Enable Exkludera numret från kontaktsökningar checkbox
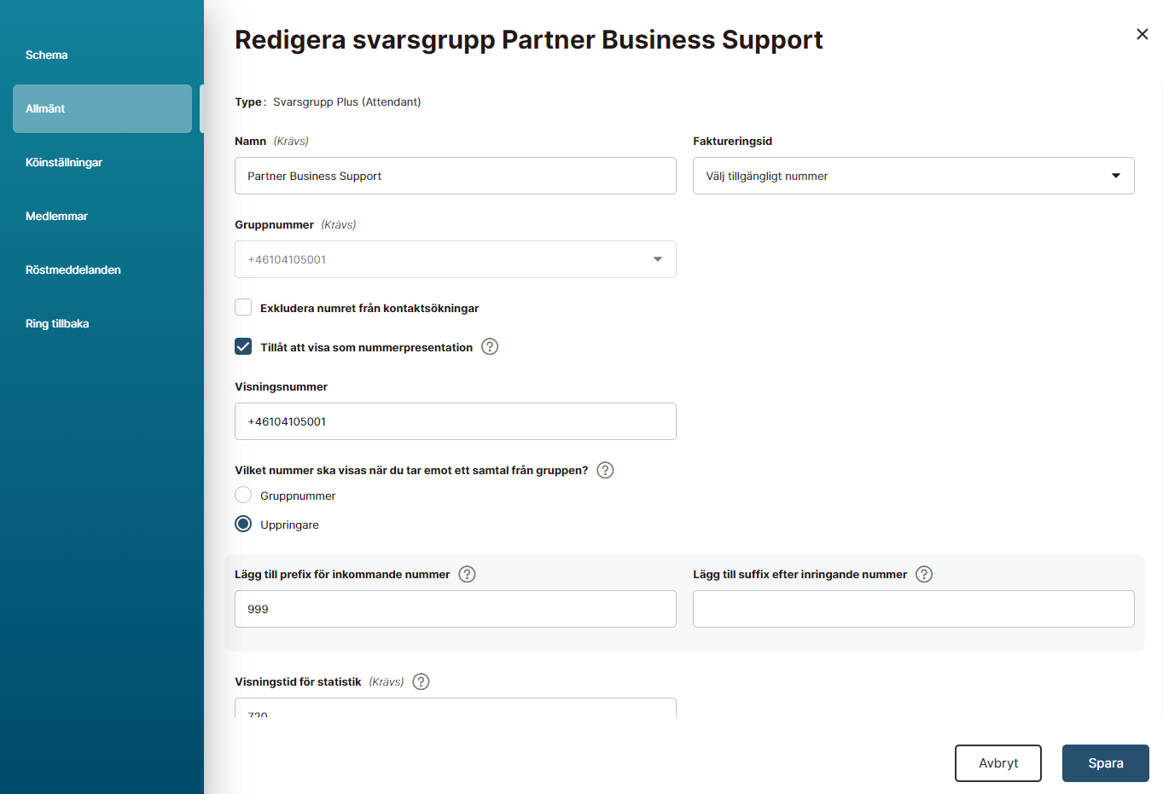The height and width of the screenshot is (794, 1163). click(243, 308)
